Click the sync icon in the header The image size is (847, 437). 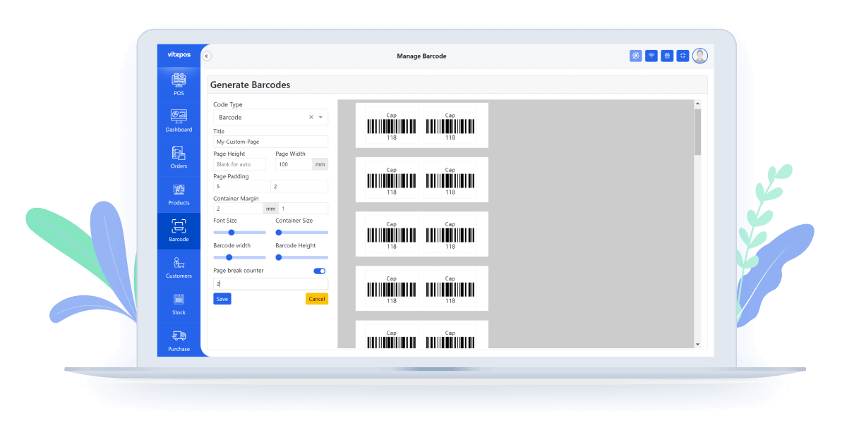(x=635, y=55)
